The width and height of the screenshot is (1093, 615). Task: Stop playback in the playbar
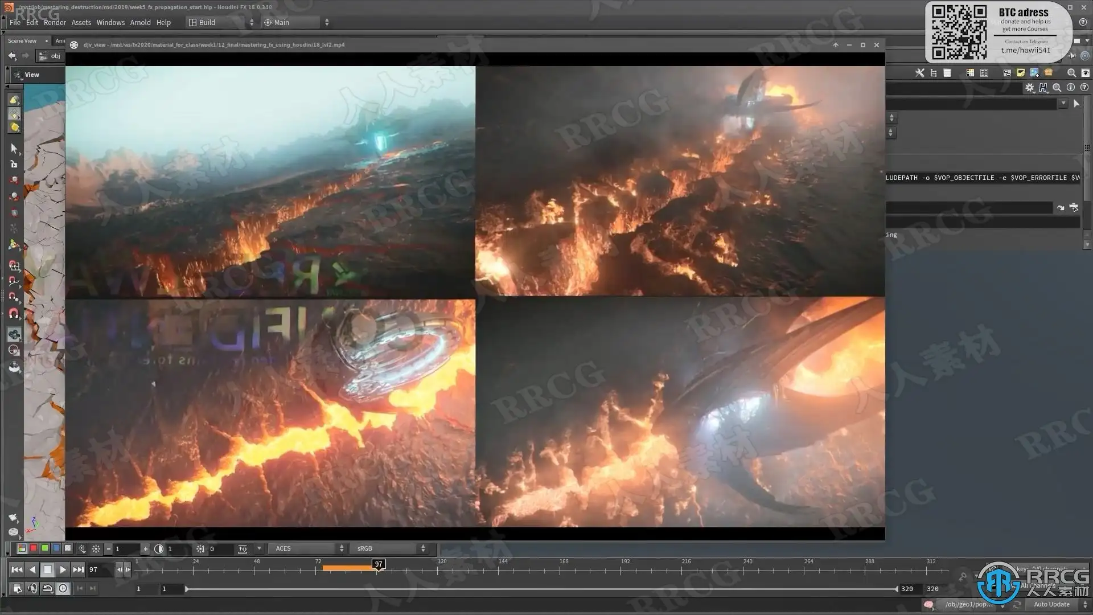click(48, 569)
